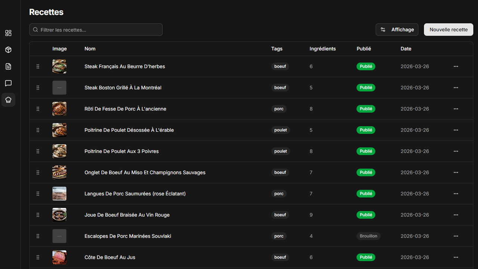Image resolution: width=478 pixels, height=269 pixels.
Task: Open thumbnail of Joue De Boeuf Braisée
Action: [x=59, y=215]
